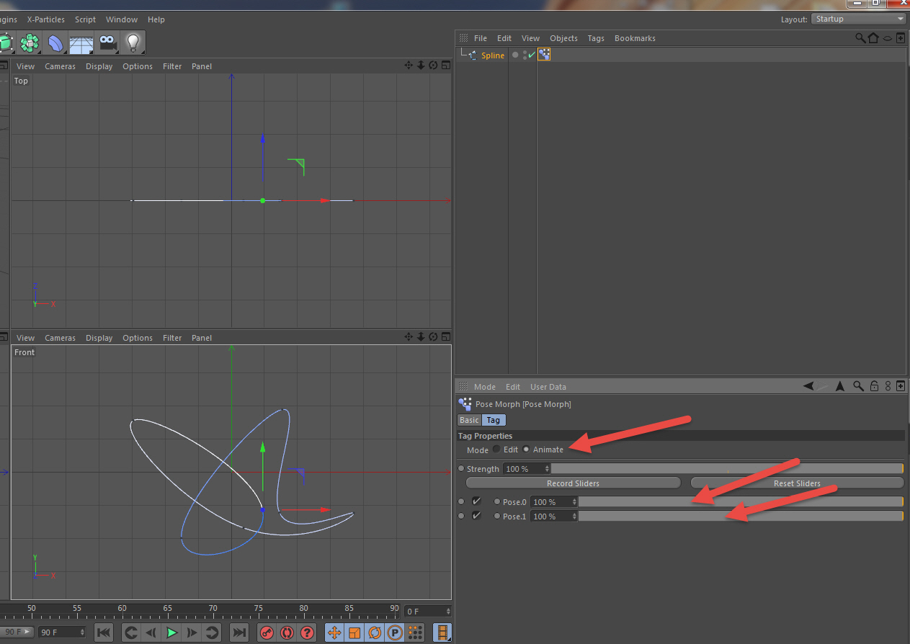Open a new Attribute Manager window
Image resolution: width=910 pixels, height=644 pixels.
point(901,386)
